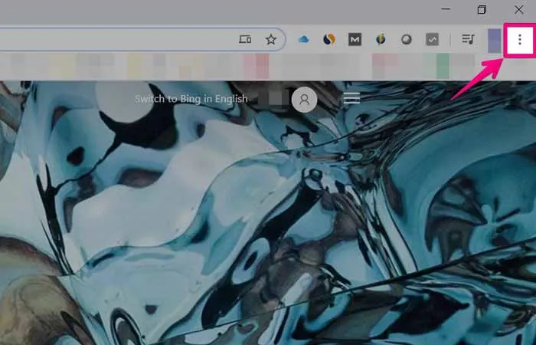Open the Bing hamburger menu
The height and width of the screenshot is (345, 536).
[351, 98]
